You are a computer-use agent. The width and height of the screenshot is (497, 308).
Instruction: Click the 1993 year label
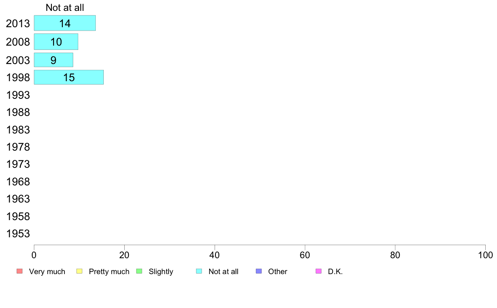tap(18, 95)
